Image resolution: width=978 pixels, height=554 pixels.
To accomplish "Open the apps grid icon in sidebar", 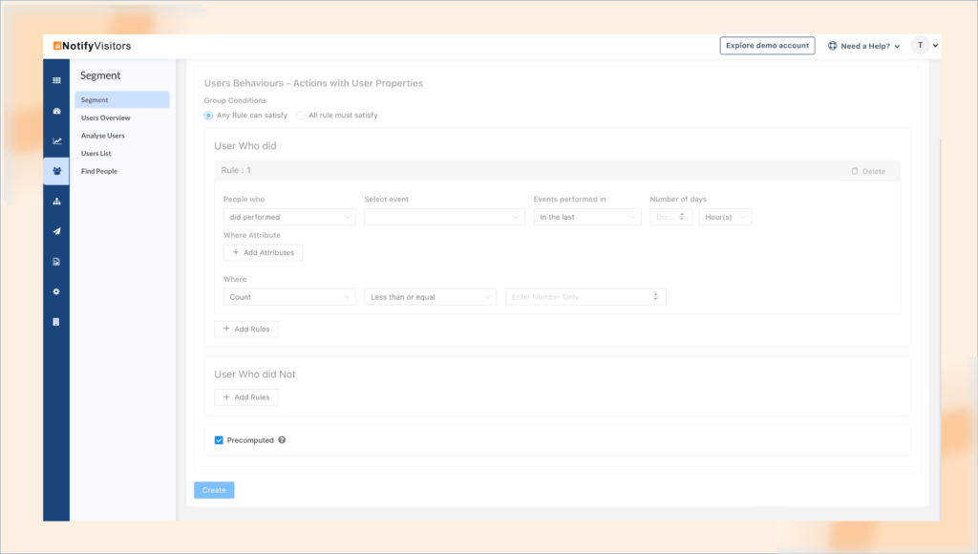I will (56, 80).
